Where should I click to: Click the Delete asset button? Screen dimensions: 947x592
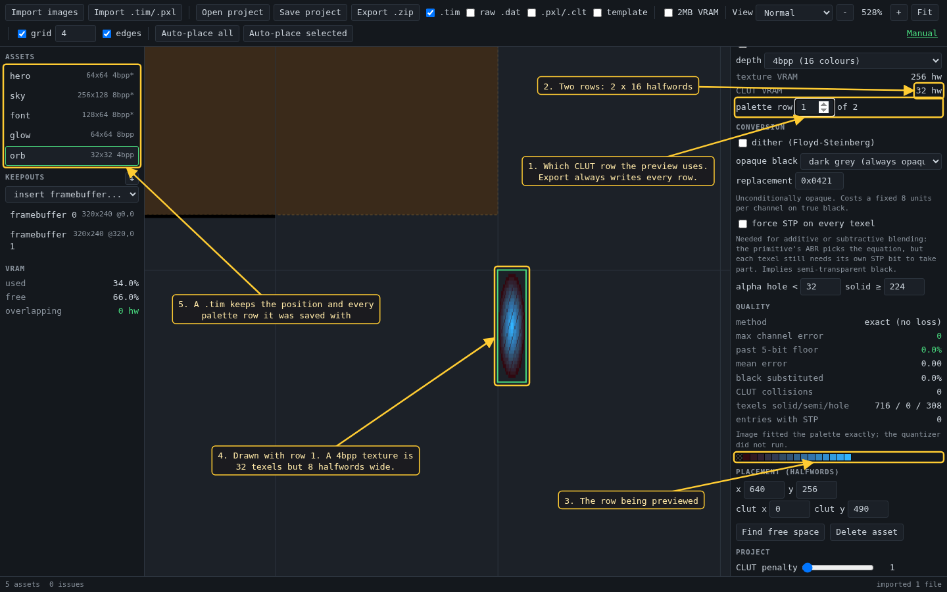pyautogui.click(x=867, y=532)
